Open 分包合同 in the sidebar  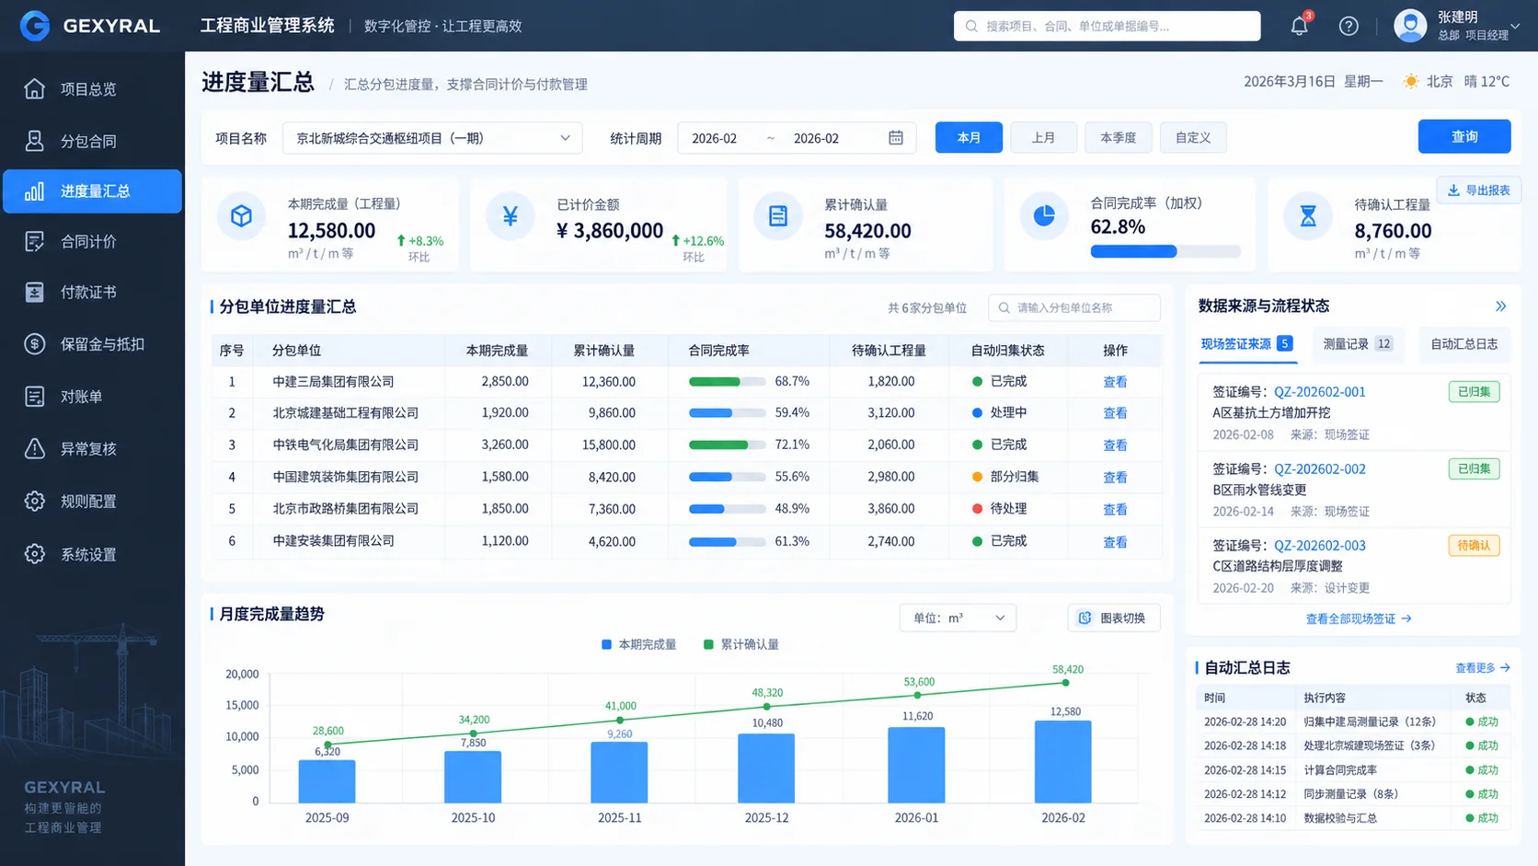pos(92,141)
